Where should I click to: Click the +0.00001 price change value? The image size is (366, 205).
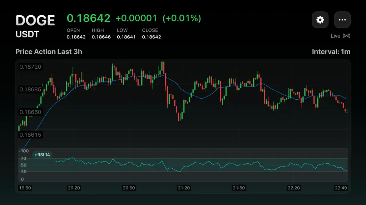coord(136,19)
